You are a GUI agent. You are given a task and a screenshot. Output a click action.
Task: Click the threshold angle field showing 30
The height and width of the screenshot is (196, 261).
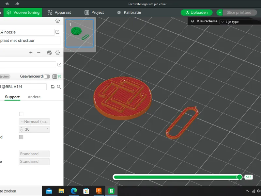point(34,129)
